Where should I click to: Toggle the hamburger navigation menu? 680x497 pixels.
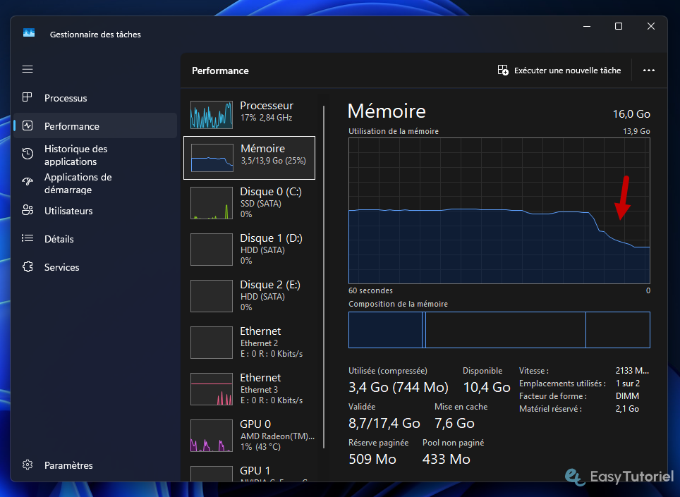[28, 69]
